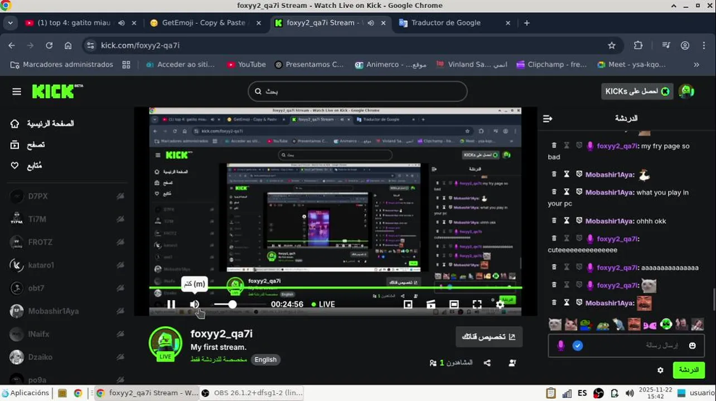Screen dimensions: 716x401
Task: Click the Kick search field
Action: click(357, 91)
